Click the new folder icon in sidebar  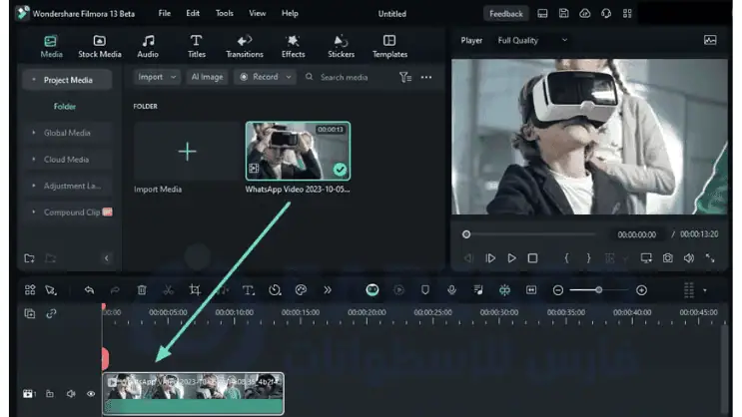(x=29, y=258)
